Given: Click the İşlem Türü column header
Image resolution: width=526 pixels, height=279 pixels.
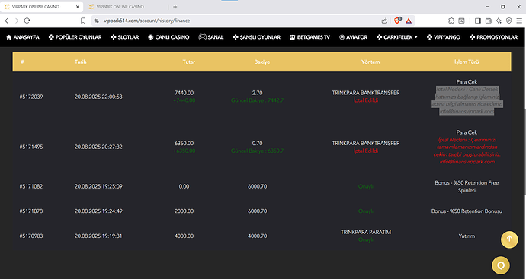Looking at the screenshot, I should (467, 62).
